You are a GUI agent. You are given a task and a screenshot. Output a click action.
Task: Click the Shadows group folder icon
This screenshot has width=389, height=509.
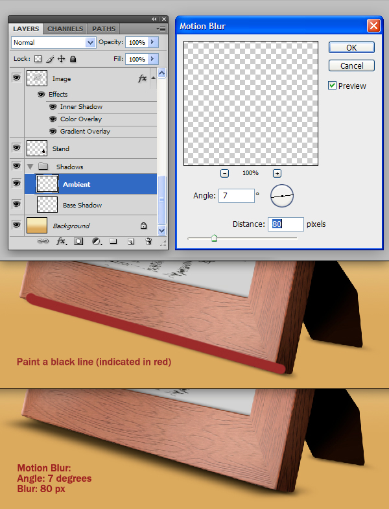pos(43,167)
